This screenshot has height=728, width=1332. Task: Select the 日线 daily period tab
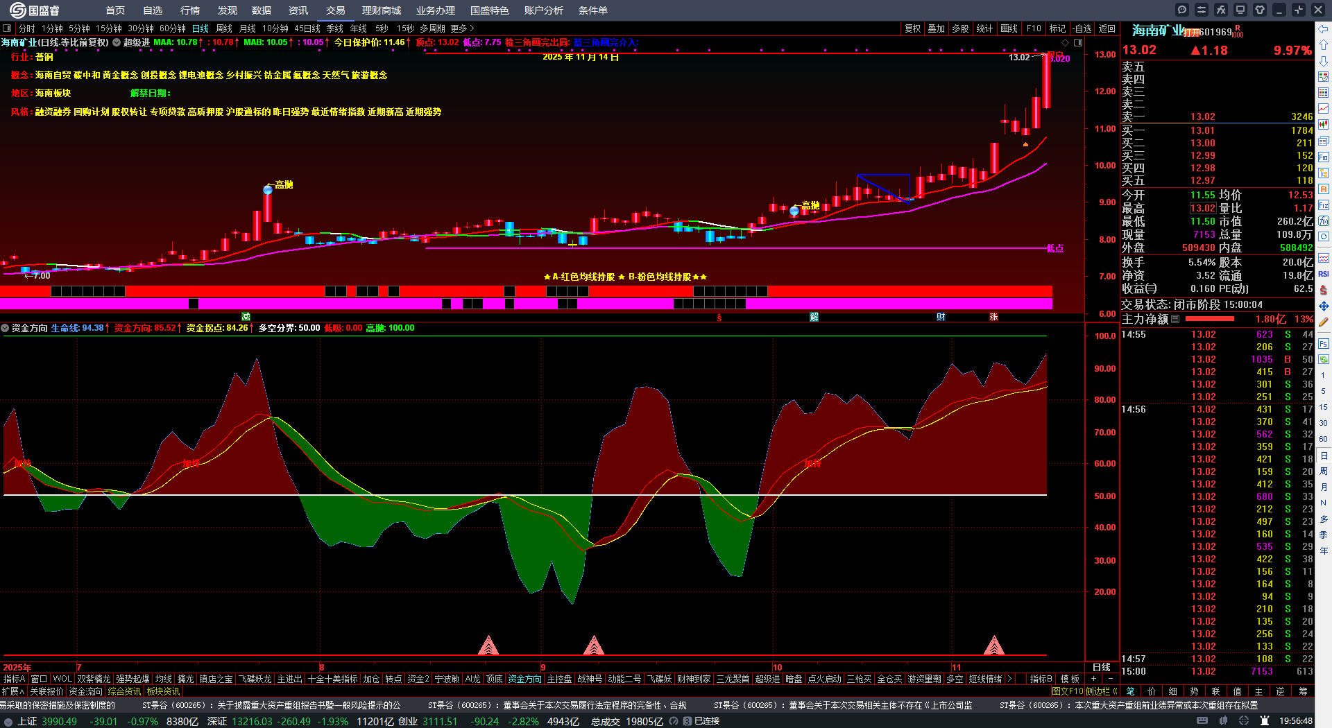200,28
